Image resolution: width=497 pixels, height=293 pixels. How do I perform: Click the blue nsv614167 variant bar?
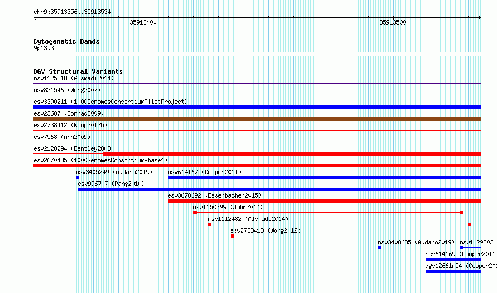pos(324,177)
